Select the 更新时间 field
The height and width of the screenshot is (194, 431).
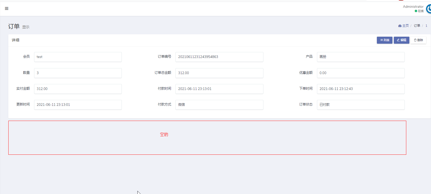click(78, 105)
